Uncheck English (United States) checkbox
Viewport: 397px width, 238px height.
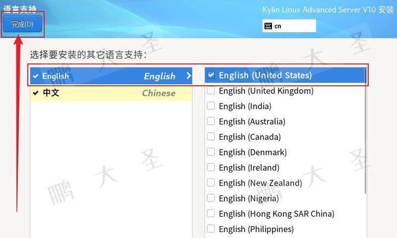(211, 75)
